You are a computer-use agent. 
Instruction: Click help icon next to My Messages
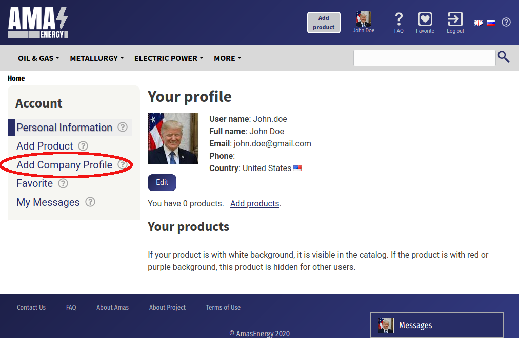(x=90, y=202)
